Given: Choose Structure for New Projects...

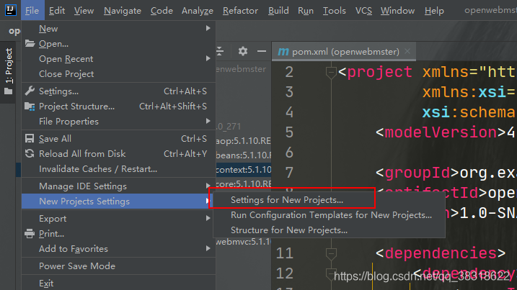Looking at the screenshot, I should click(329, 230).
